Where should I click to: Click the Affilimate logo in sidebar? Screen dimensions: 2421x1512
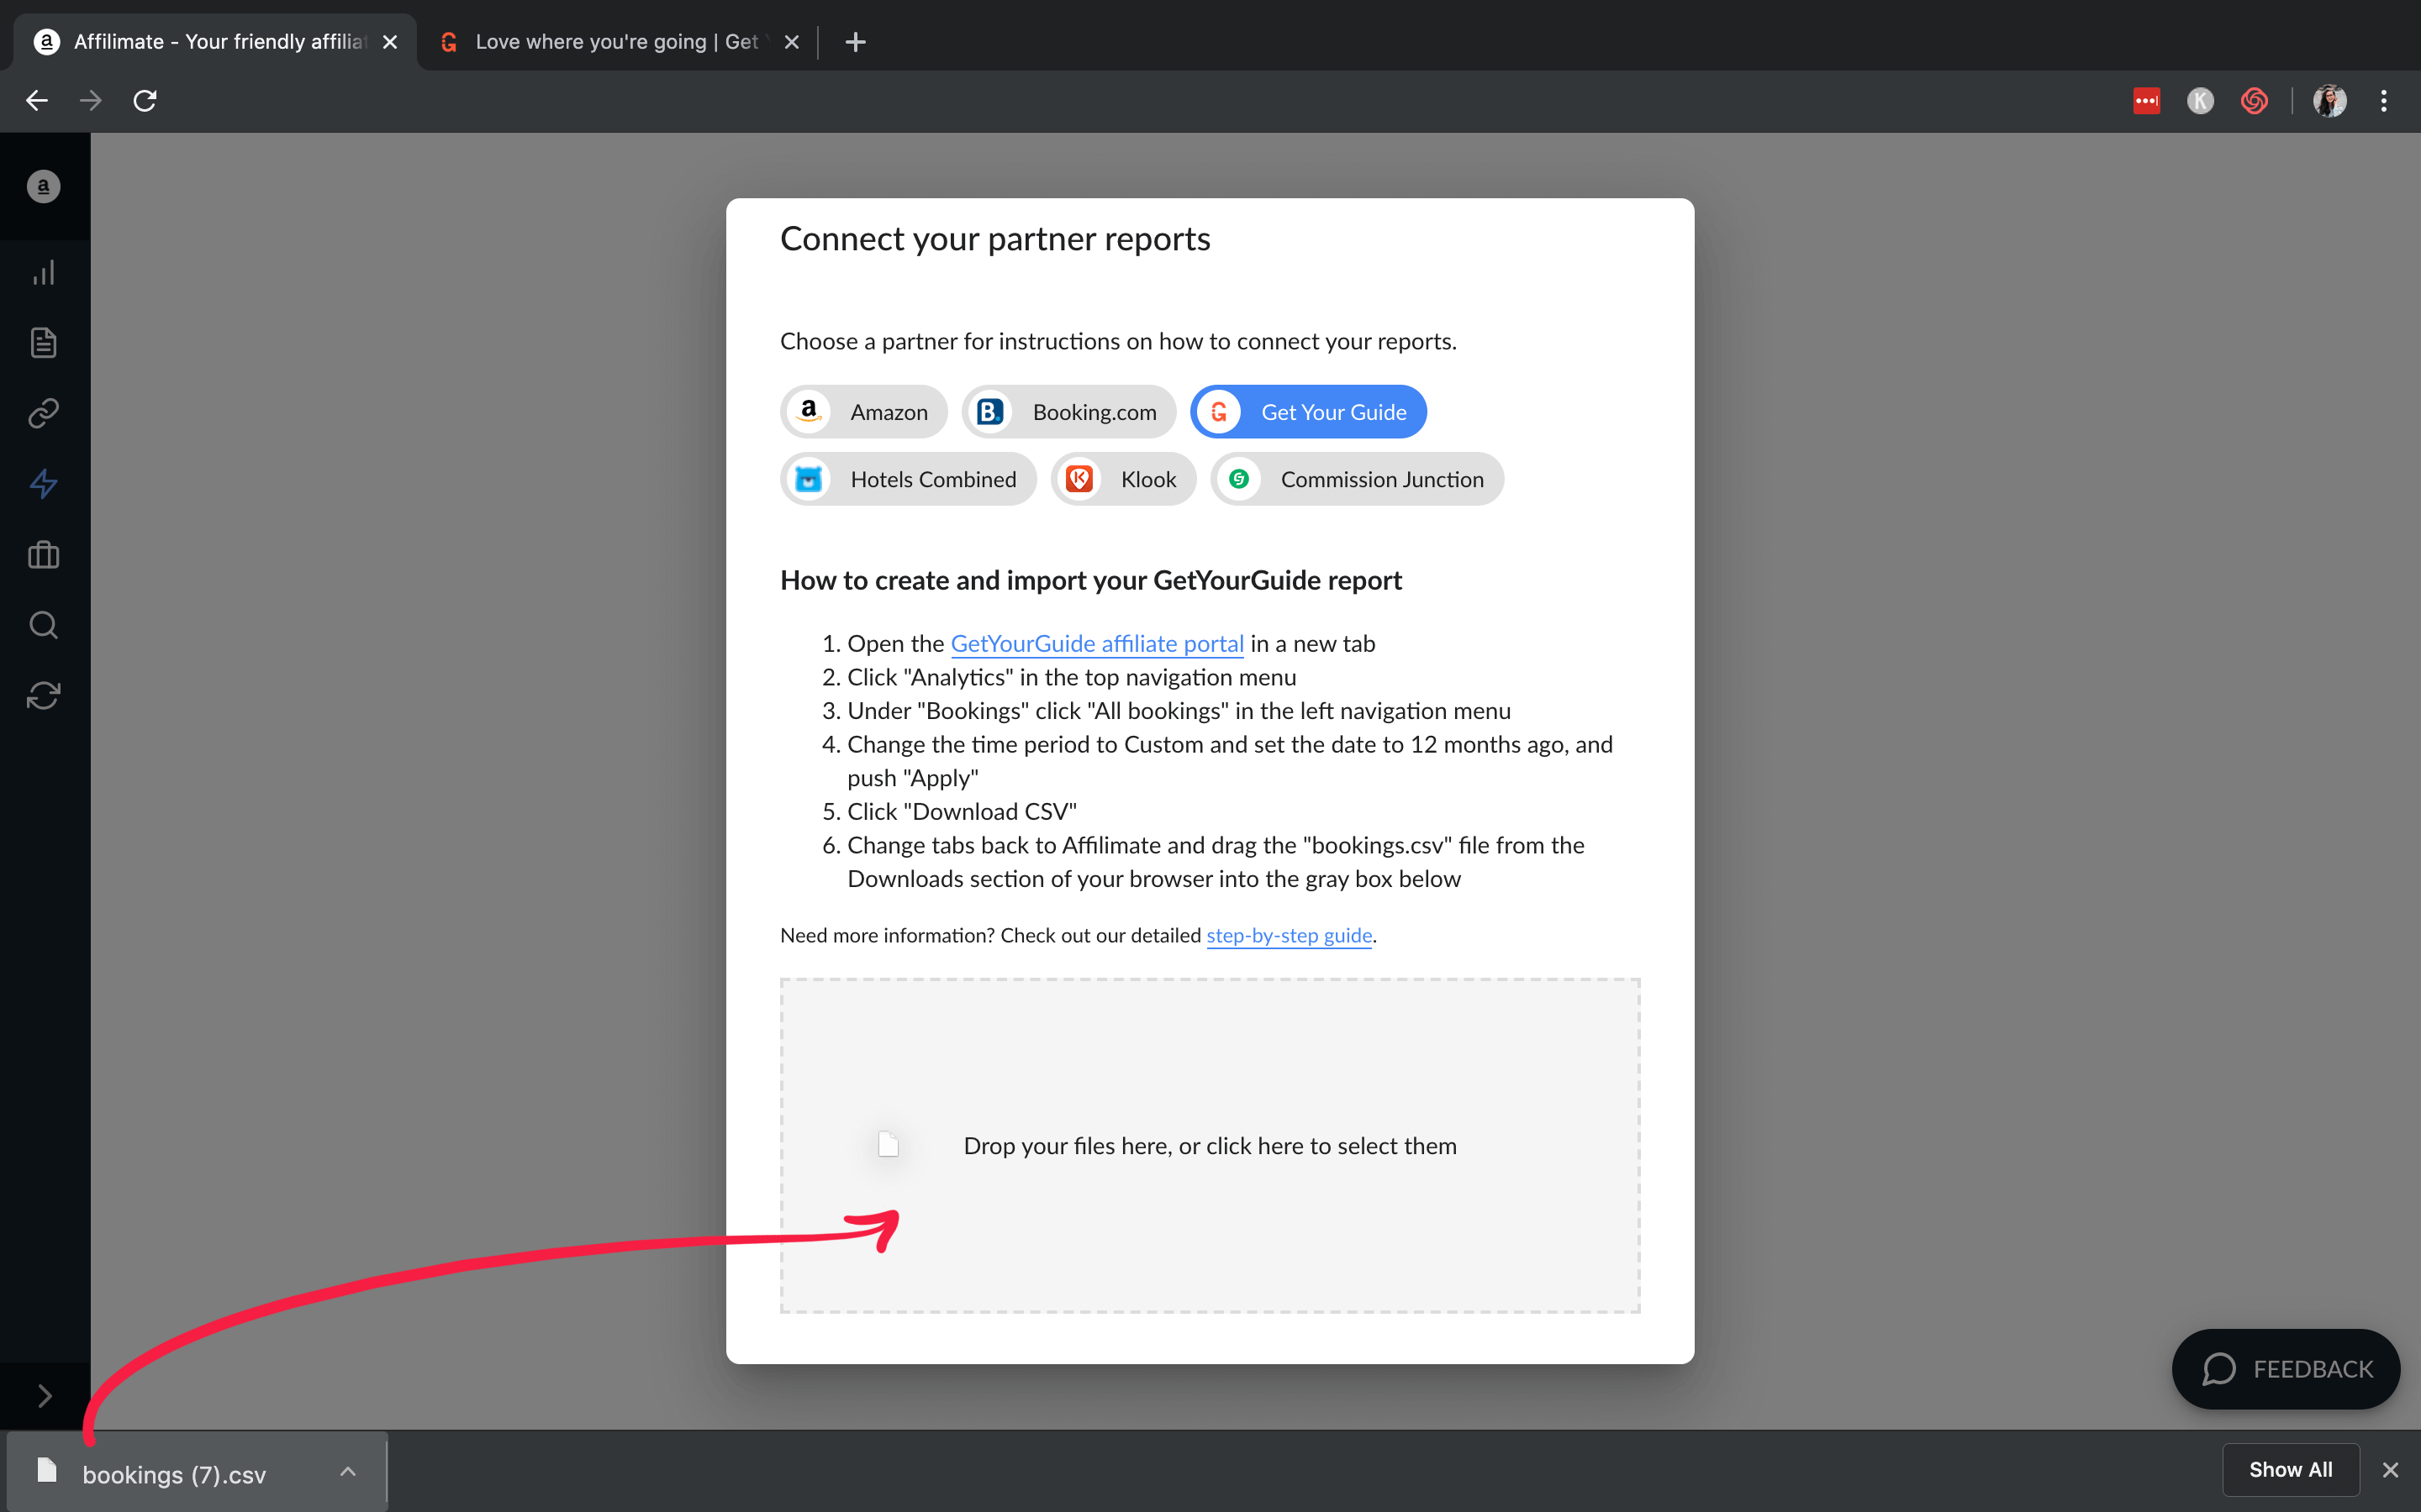43,186
